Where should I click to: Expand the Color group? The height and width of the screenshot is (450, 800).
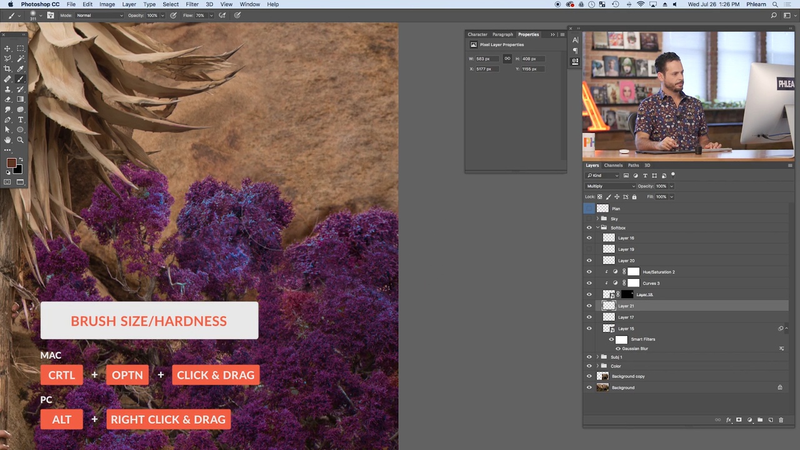pos(597,366)
